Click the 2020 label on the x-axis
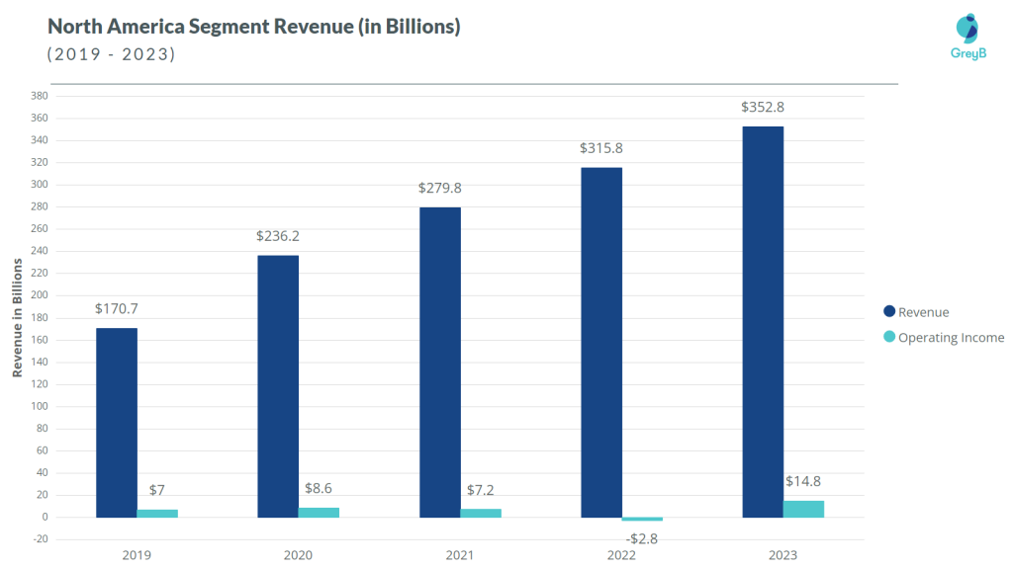Screen dimensions: 1013x569 [298, 554]
